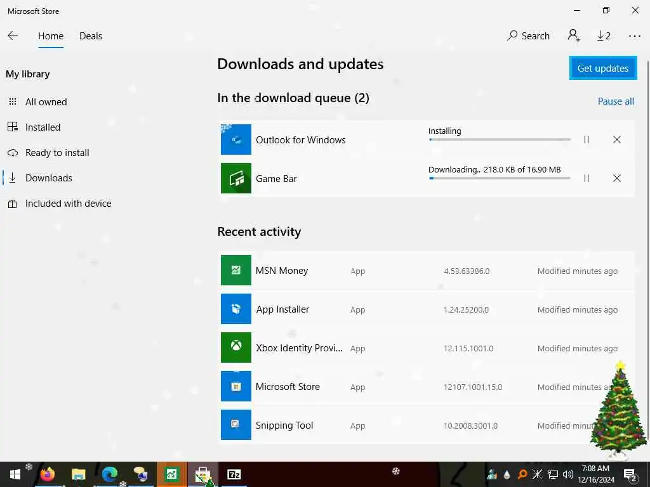Click the App Installer app icon

pos(236,309)
